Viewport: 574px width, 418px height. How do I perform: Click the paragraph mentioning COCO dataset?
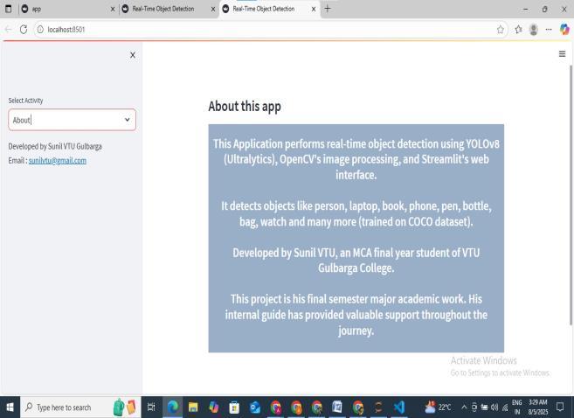(x=356, y=213)
